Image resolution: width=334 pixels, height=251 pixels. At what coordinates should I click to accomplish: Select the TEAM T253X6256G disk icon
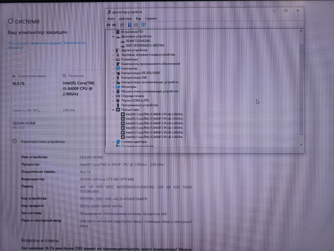[x=123, y=41]
